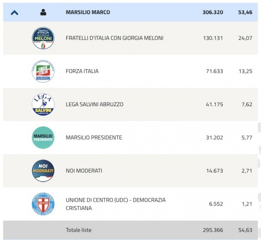Click the percentage 13,25
This screenshot has width=261, height=240.
click(246, 71)
